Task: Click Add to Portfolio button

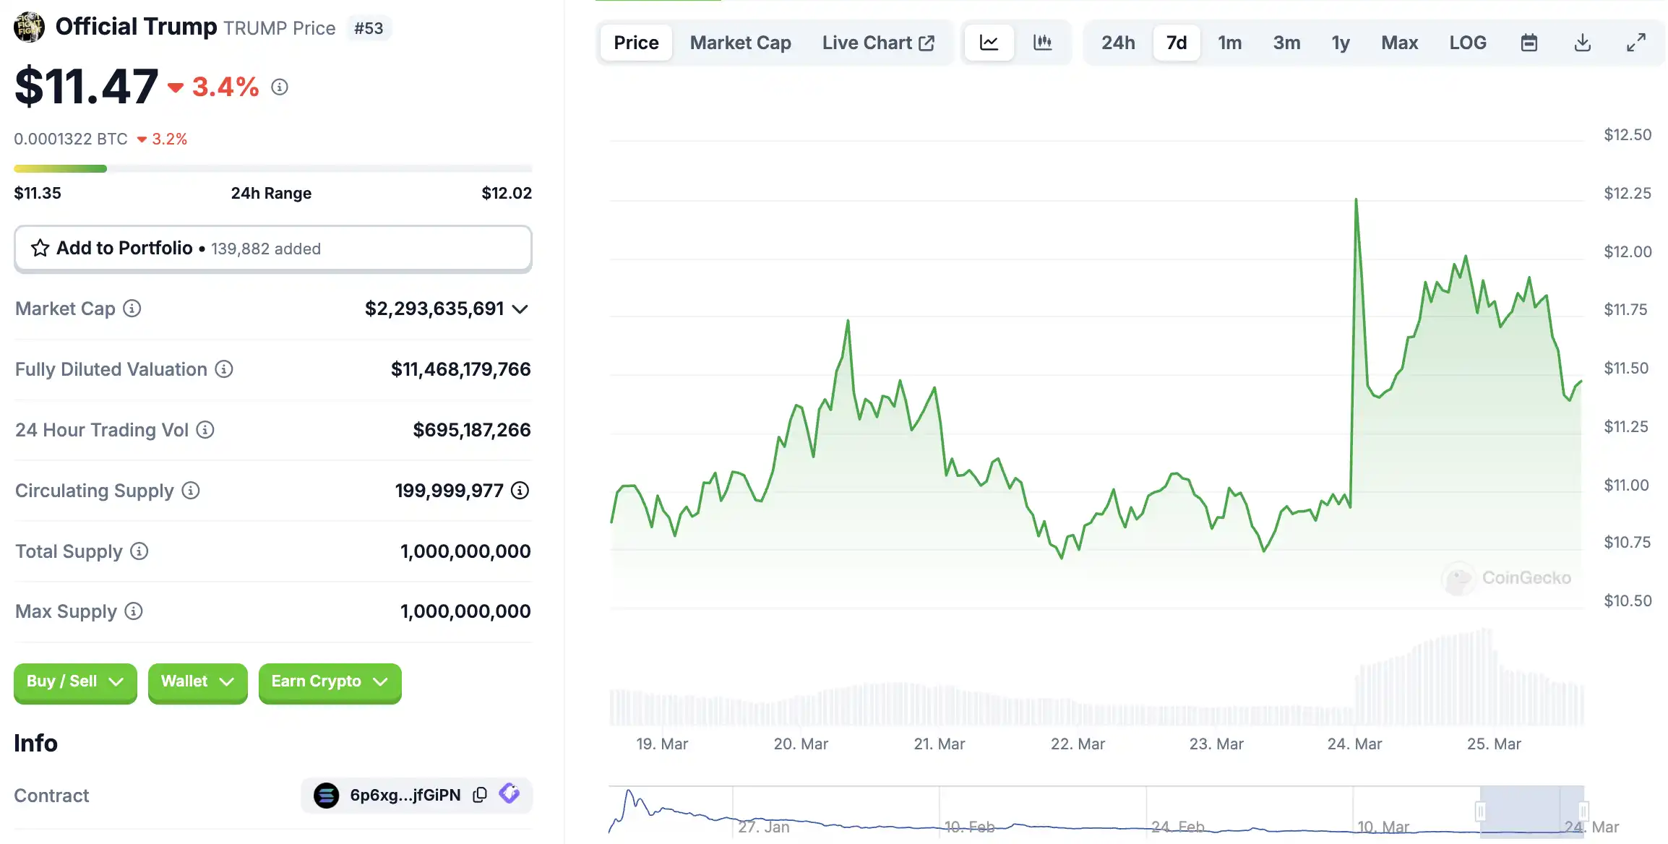Action: pyautogui.click(x=272, y=249)
